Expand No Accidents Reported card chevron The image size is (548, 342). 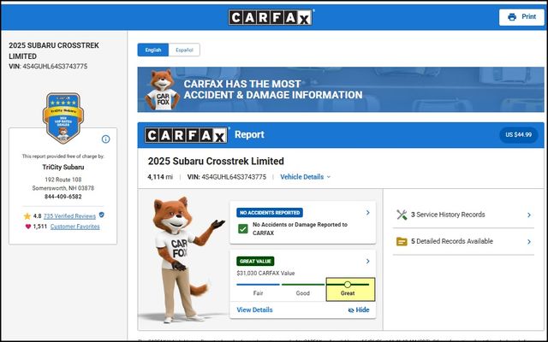click(x=367, y=213)
